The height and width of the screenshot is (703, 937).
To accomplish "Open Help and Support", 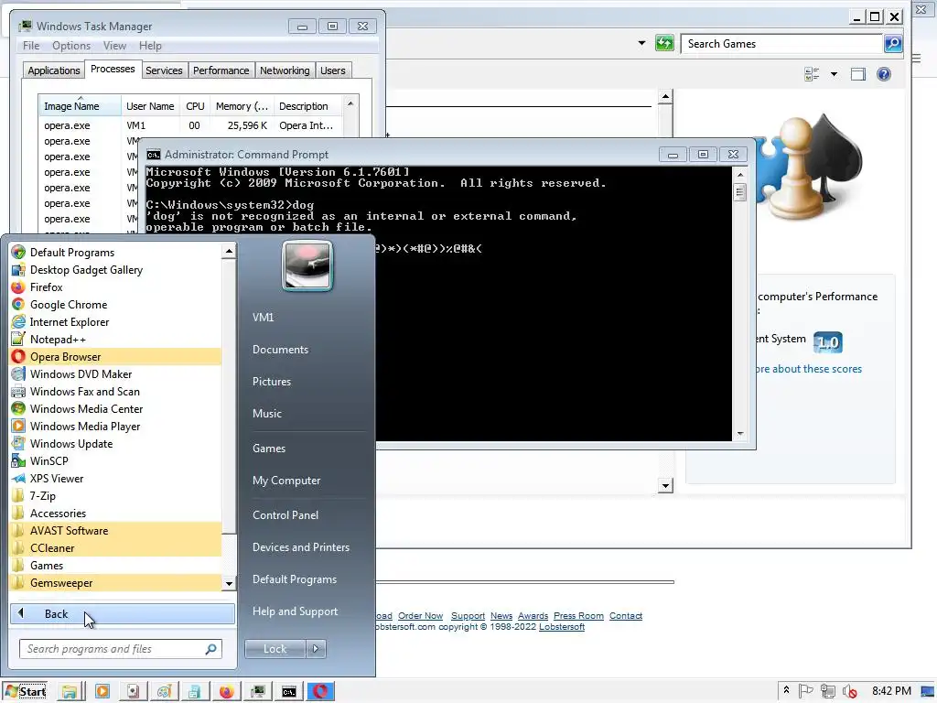I will click(296, 611).
